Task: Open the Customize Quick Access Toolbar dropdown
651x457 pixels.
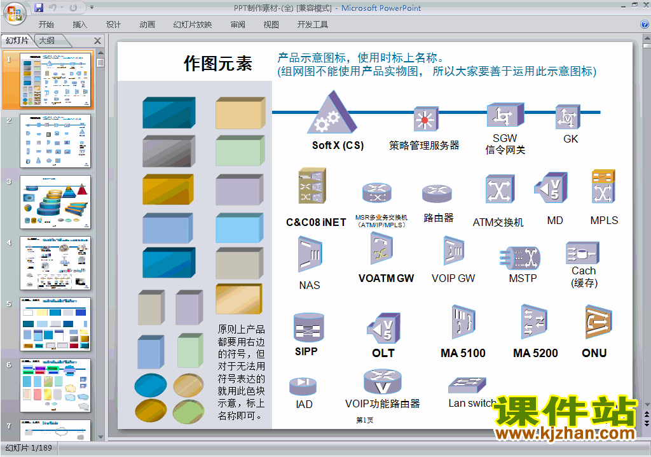Action: 92,8
